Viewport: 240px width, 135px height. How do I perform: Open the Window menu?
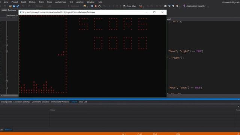click(90, 2)
